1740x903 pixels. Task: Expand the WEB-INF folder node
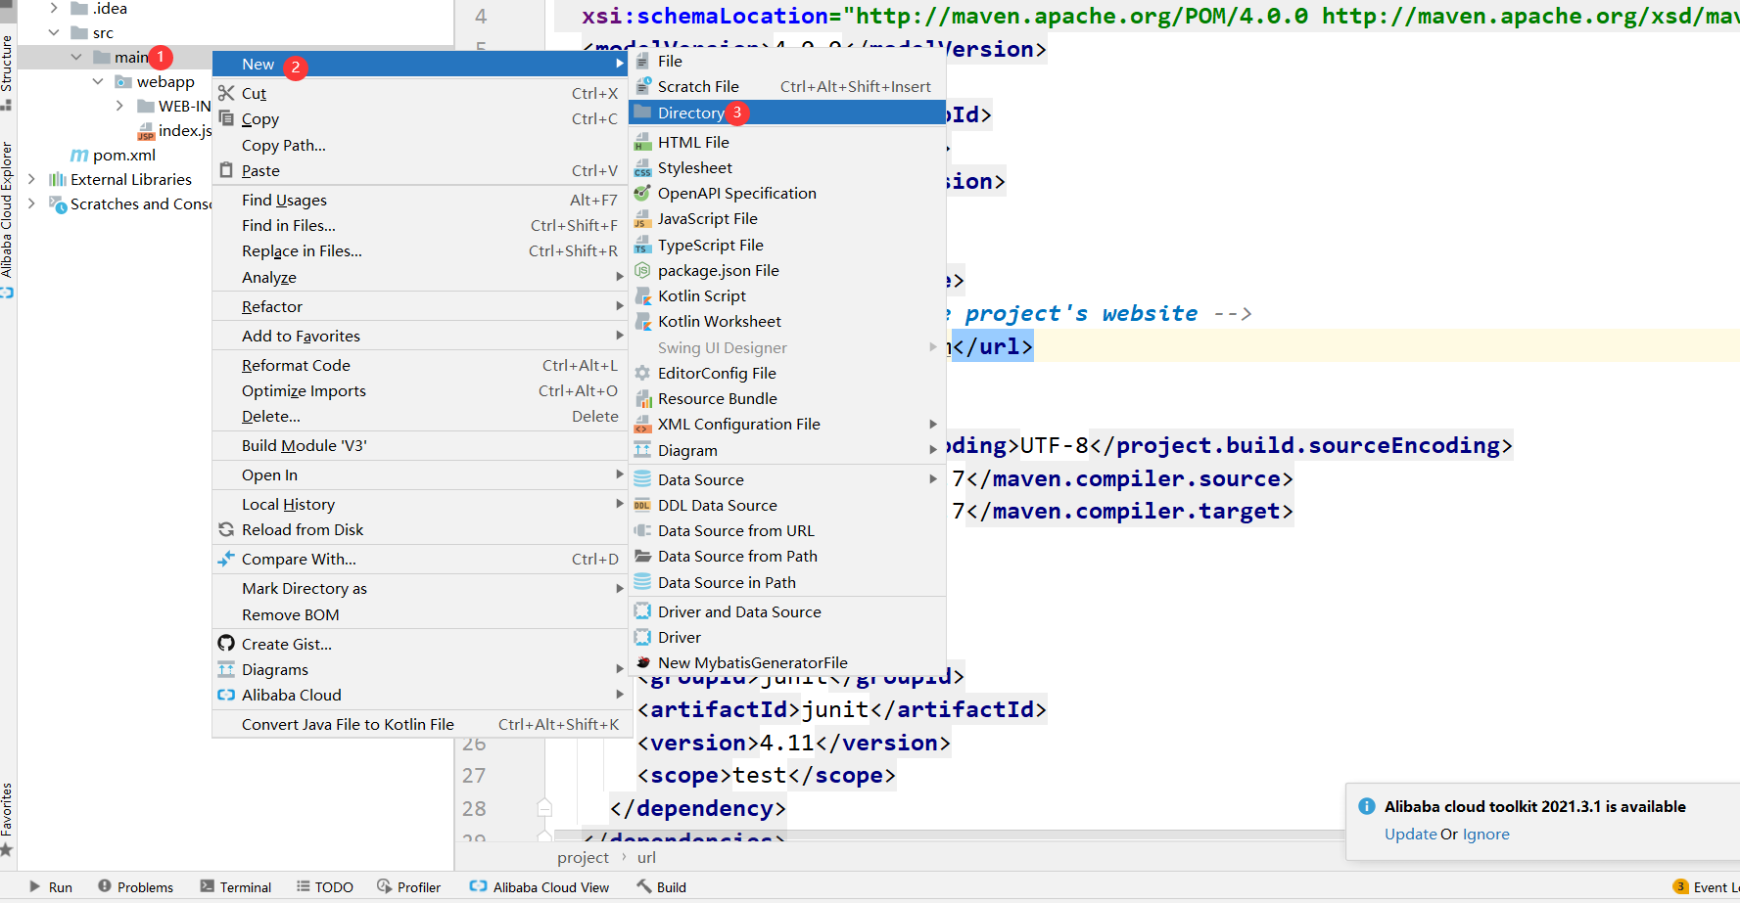pos(119,106)
